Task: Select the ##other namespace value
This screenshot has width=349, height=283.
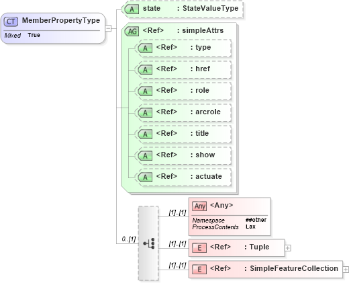Action: pos(256,220)
